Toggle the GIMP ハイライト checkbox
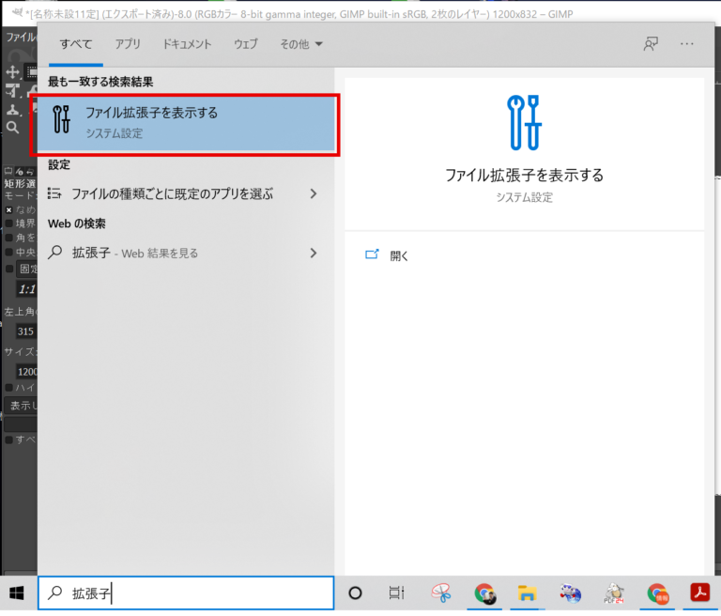721x616 pixels. coord(8,388)
